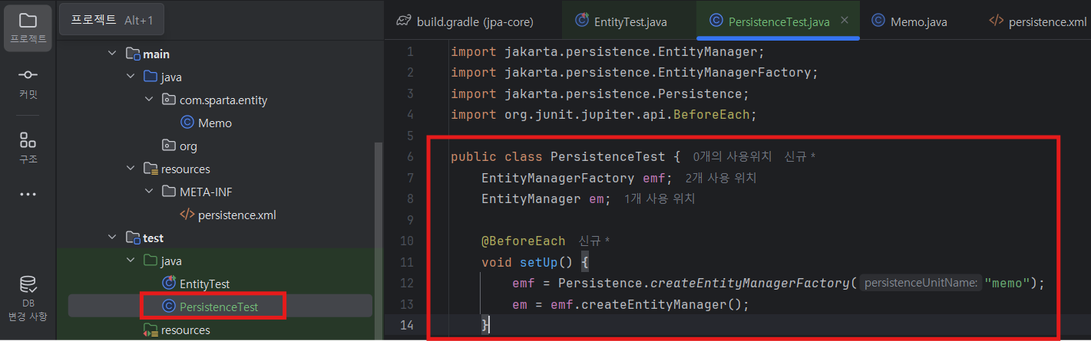Click the persistenceUnitName parameter hint

(x=920, y=283)
